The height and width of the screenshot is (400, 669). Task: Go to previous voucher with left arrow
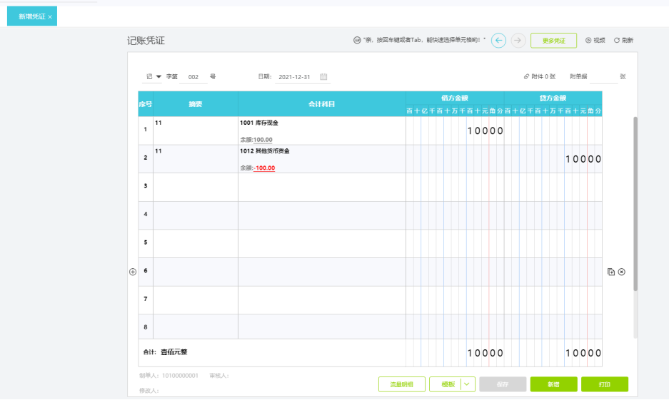click(499, 41)
